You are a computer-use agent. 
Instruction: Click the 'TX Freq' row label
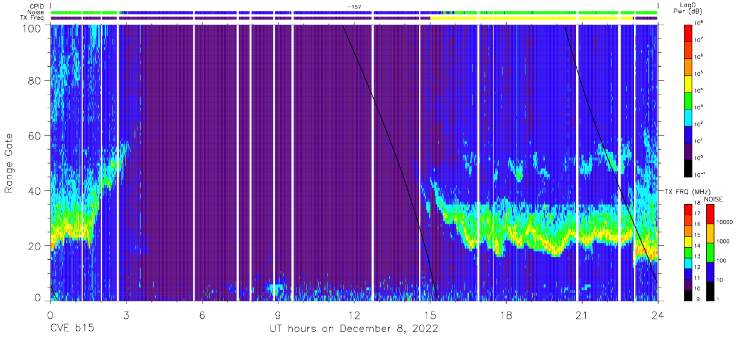click(33, 18)
